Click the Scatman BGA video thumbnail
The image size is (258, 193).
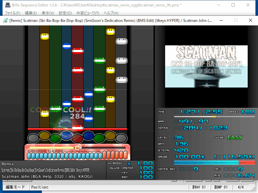(206, 67)
